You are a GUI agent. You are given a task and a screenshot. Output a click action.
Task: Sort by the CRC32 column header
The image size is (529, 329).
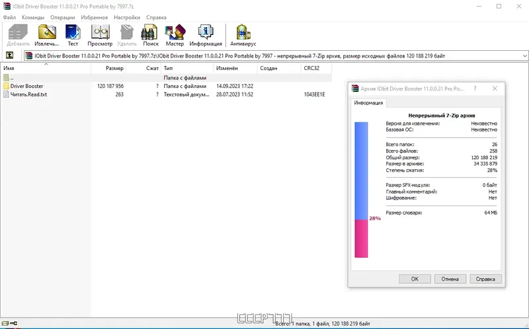(316, 68)
